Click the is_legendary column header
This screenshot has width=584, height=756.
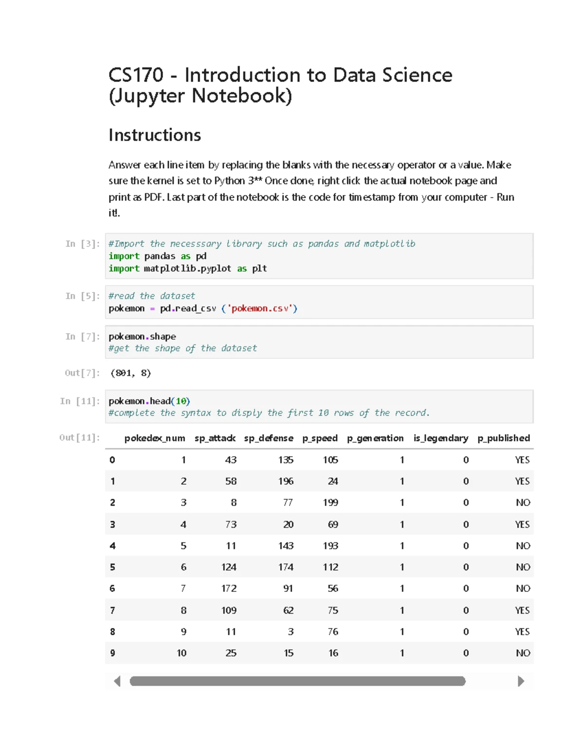[441, 438]
